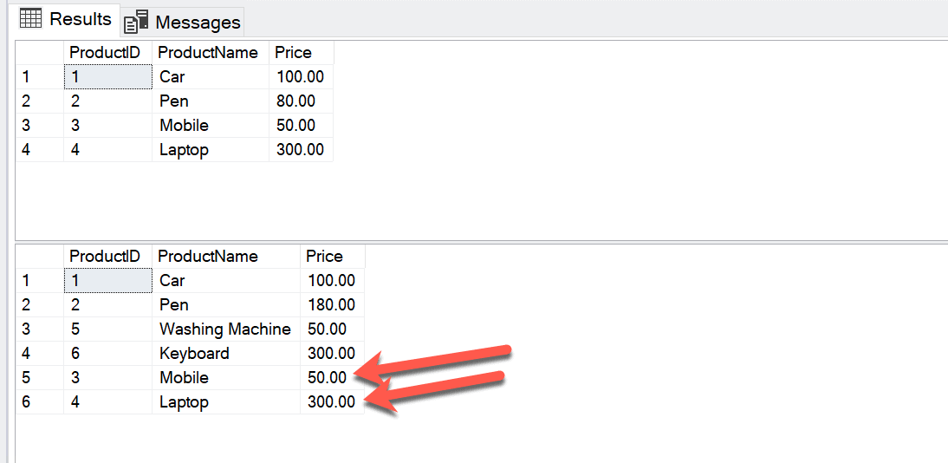
Task: Click the 80.00 price cell
Action: tap(296, 101)
